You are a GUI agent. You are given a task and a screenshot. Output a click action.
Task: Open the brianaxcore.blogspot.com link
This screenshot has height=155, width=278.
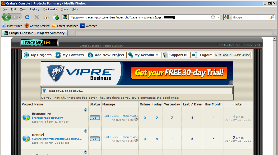(47, 118)
